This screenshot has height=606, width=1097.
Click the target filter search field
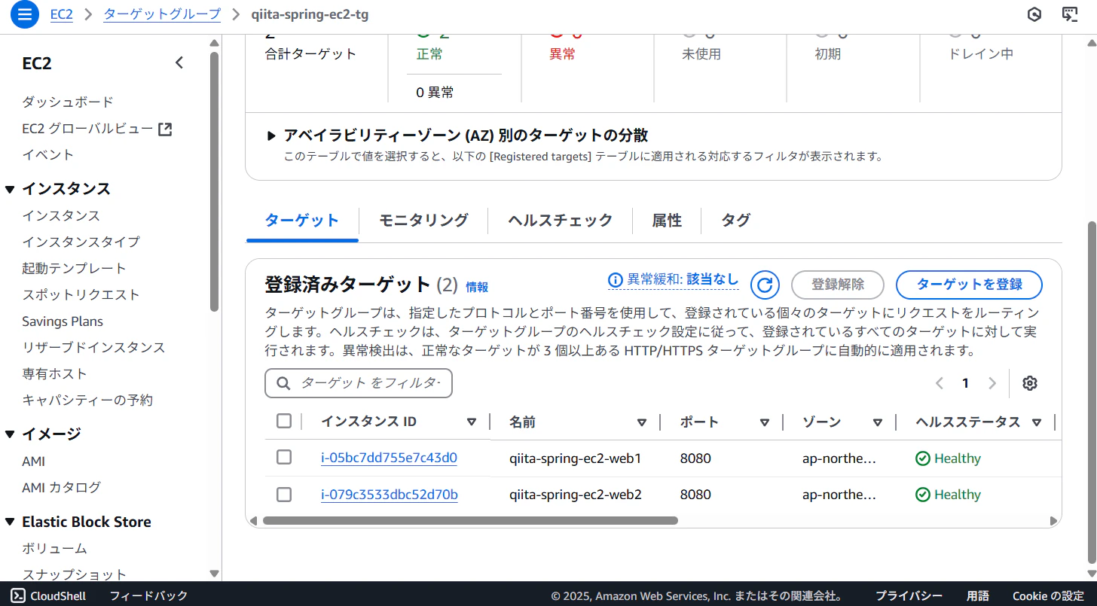tap(359, 383)
